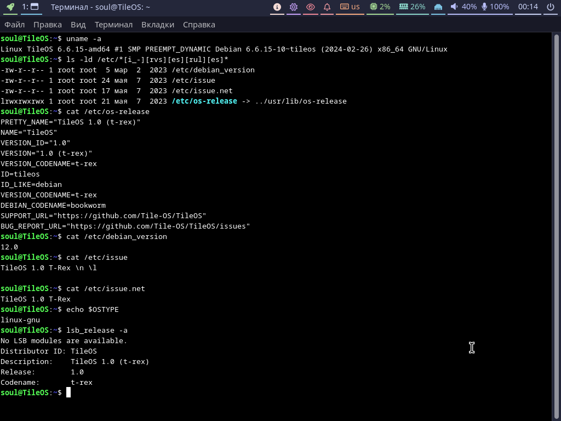Click the 'cat /etc/issue.net' command line

click(x=73, y=288)
